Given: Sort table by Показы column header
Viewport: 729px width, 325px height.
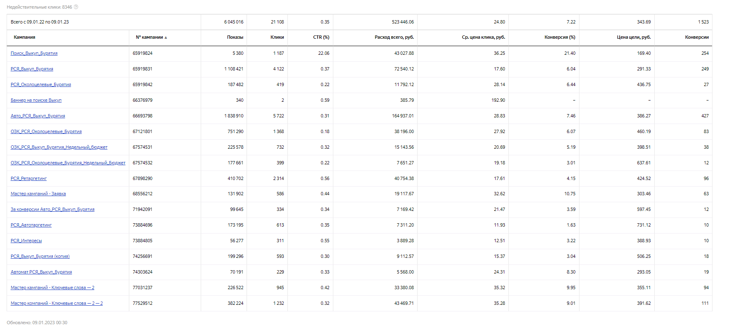Looking at the screenshot, I should 235,37.
